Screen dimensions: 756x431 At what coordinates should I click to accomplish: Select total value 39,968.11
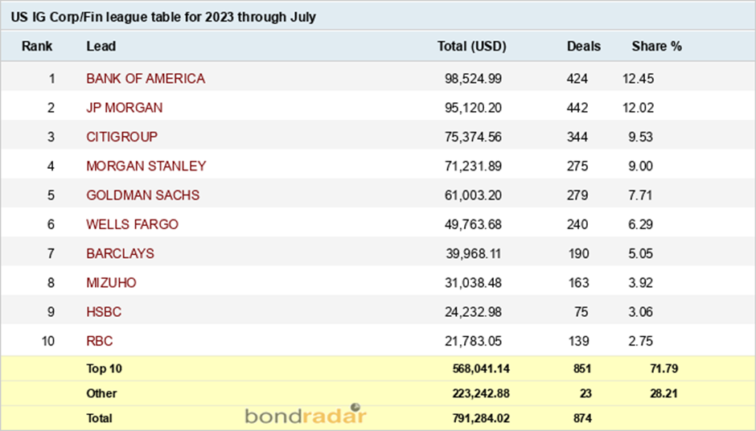tap(473, 253)
